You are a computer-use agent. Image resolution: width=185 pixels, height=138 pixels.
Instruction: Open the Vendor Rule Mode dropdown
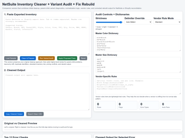pos(167,22)
